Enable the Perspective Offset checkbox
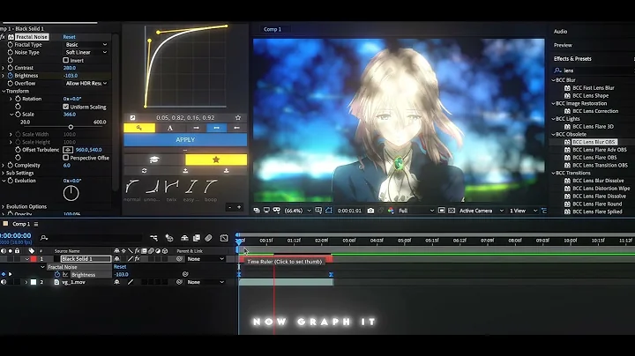This screenshot has height=356, width=635. point(65,158)
